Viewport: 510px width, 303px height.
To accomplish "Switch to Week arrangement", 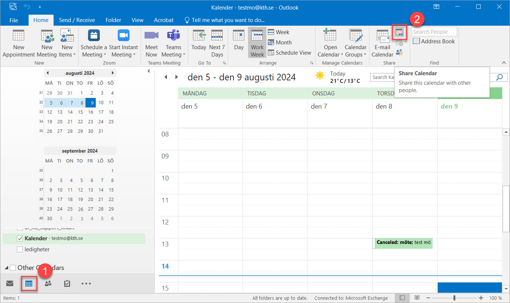I will click(278, 32).
